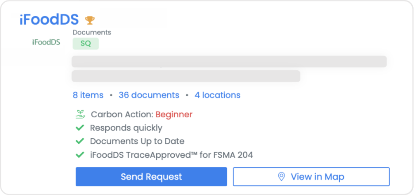The width and height of the screenshot is (414, 195).
Task: Click the map pin icon
Action: [281, 177]
